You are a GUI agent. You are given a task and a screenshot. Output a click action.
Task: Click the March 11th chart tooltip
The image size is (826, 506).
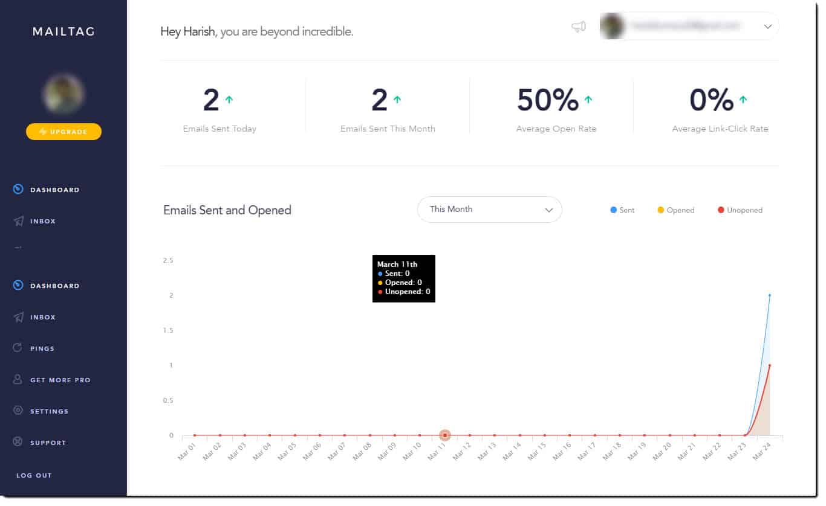(x=404, y=278)
